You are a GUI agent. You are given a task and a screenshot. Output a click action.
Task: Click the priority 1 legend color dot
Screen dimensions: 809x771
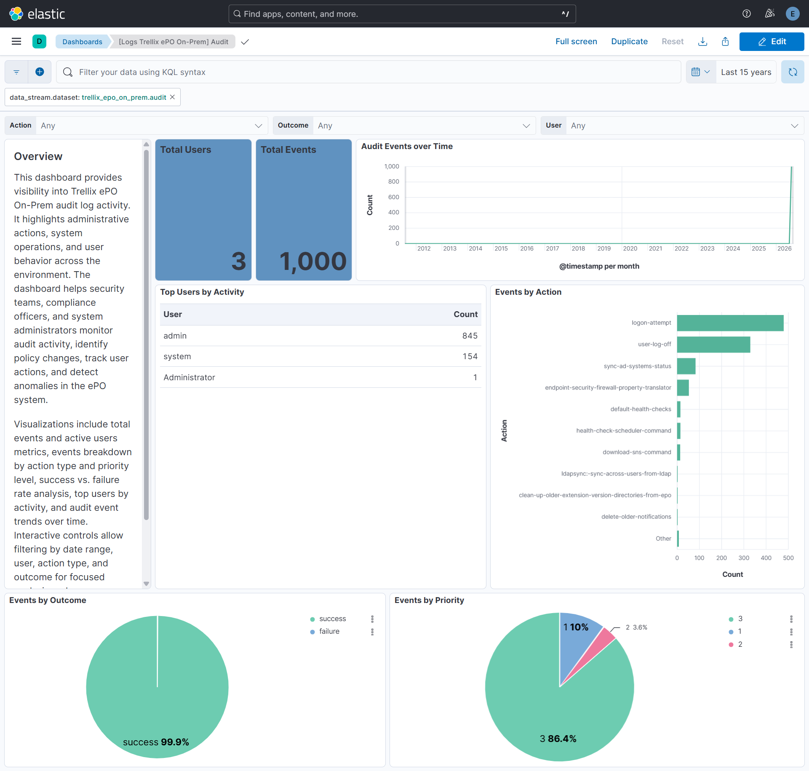pos(731,632)
